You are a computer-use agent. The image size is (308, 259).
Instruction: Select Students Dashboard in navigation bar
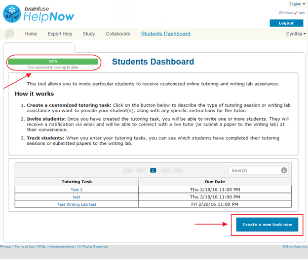pyautogui.click(x=165, y=34)
